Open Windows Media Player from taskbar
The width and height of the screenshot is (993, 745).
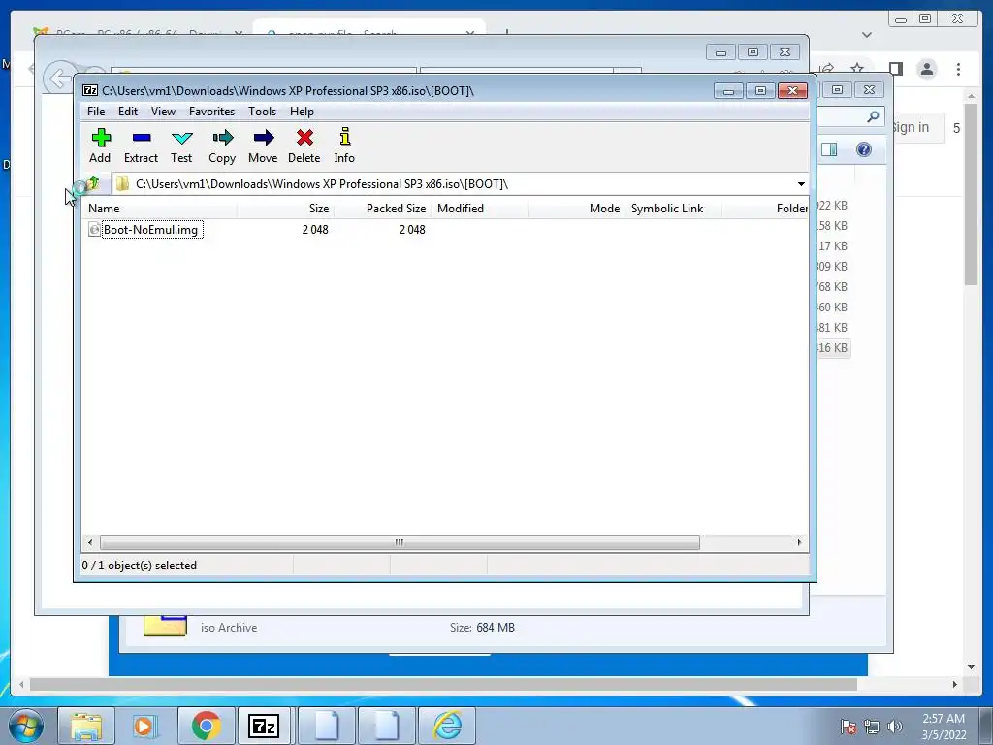click(145, 726)
